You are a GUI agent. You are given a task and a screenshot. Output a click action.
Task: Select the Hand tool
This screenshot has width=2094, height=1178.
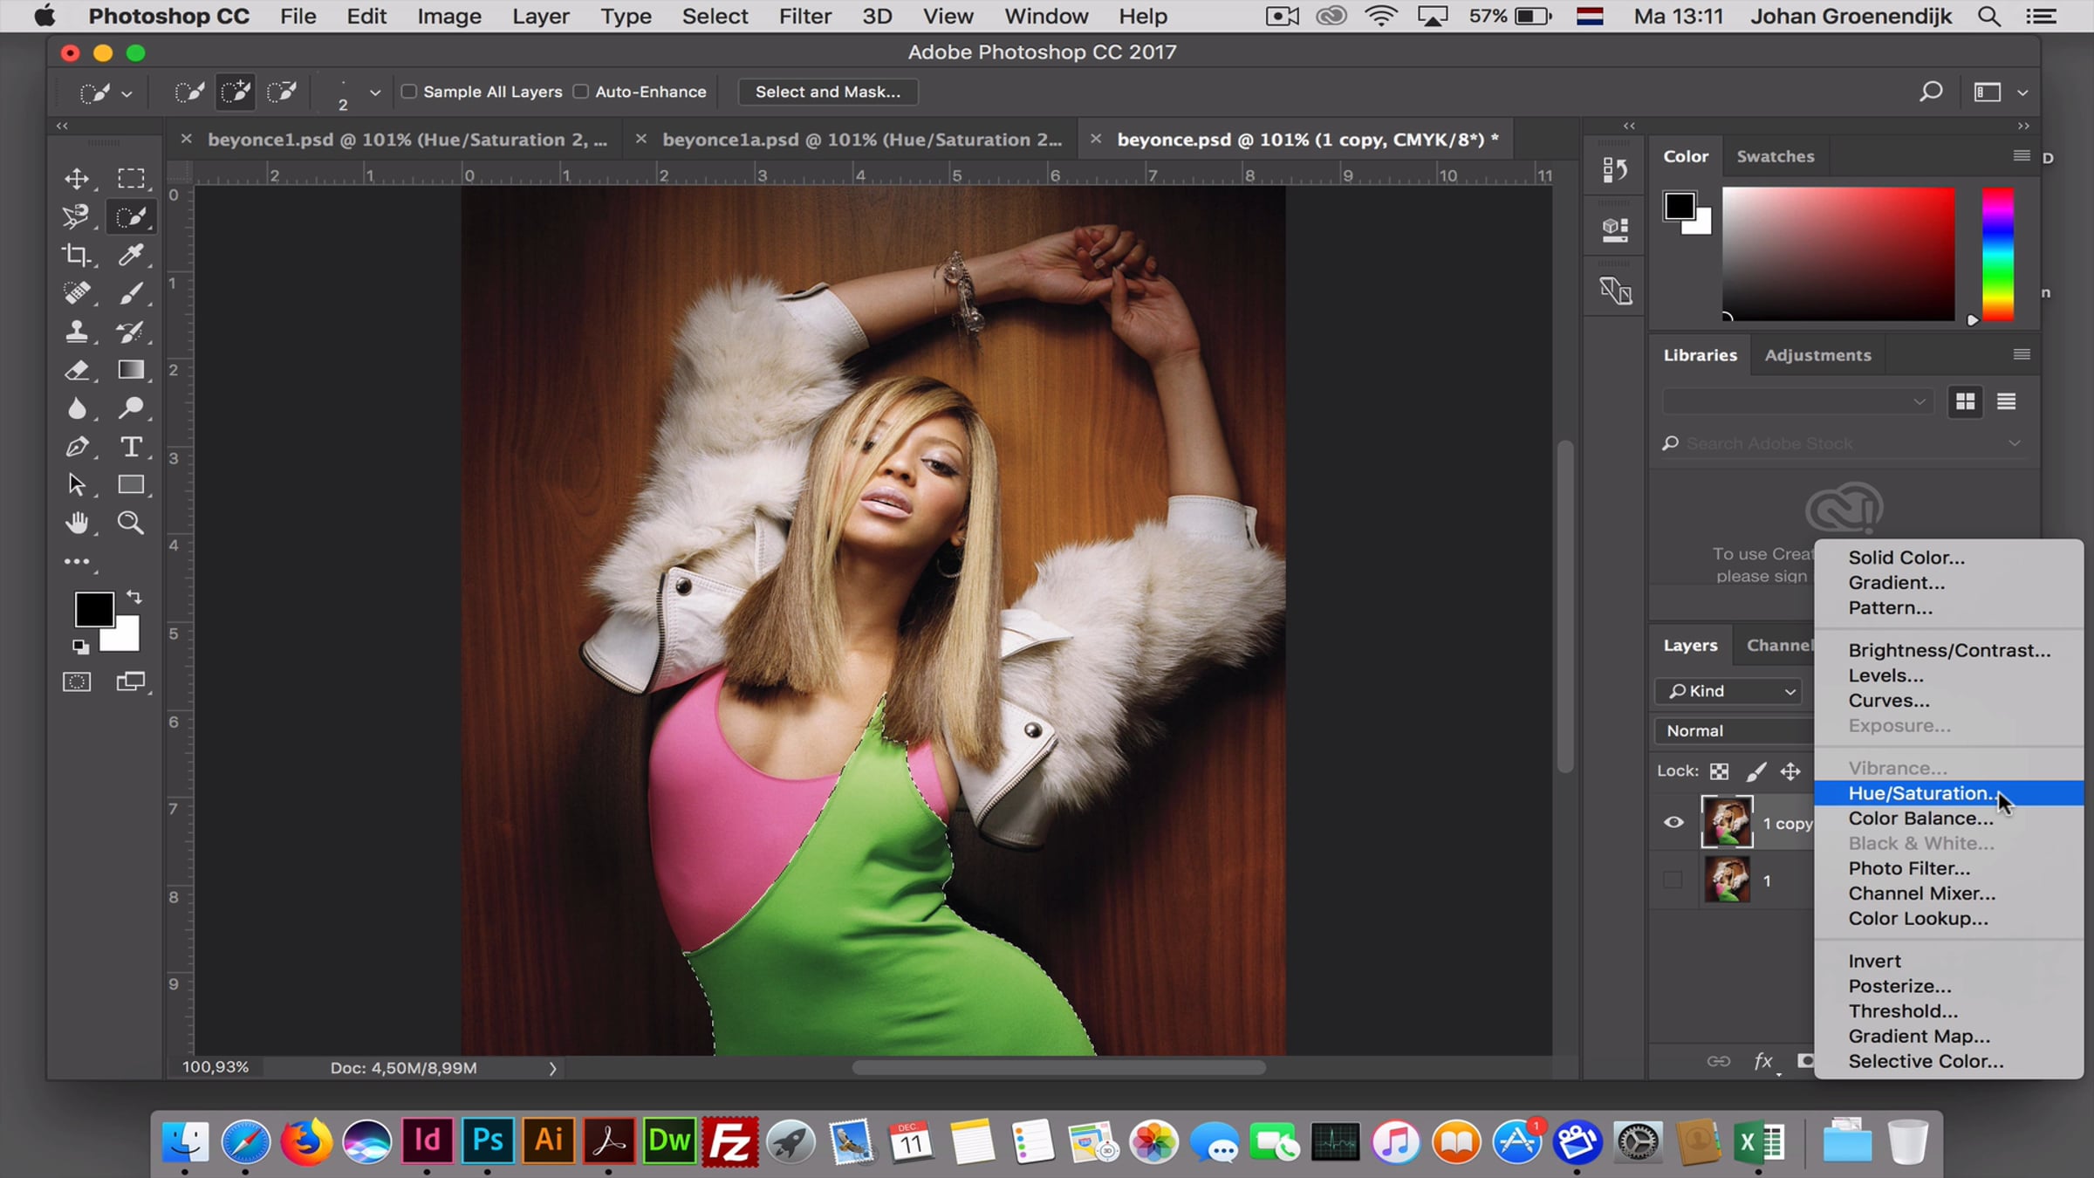point(77,523)
